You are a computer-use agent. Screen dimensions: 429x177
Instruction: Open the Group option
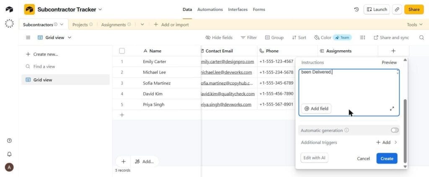tap(274, 37)
